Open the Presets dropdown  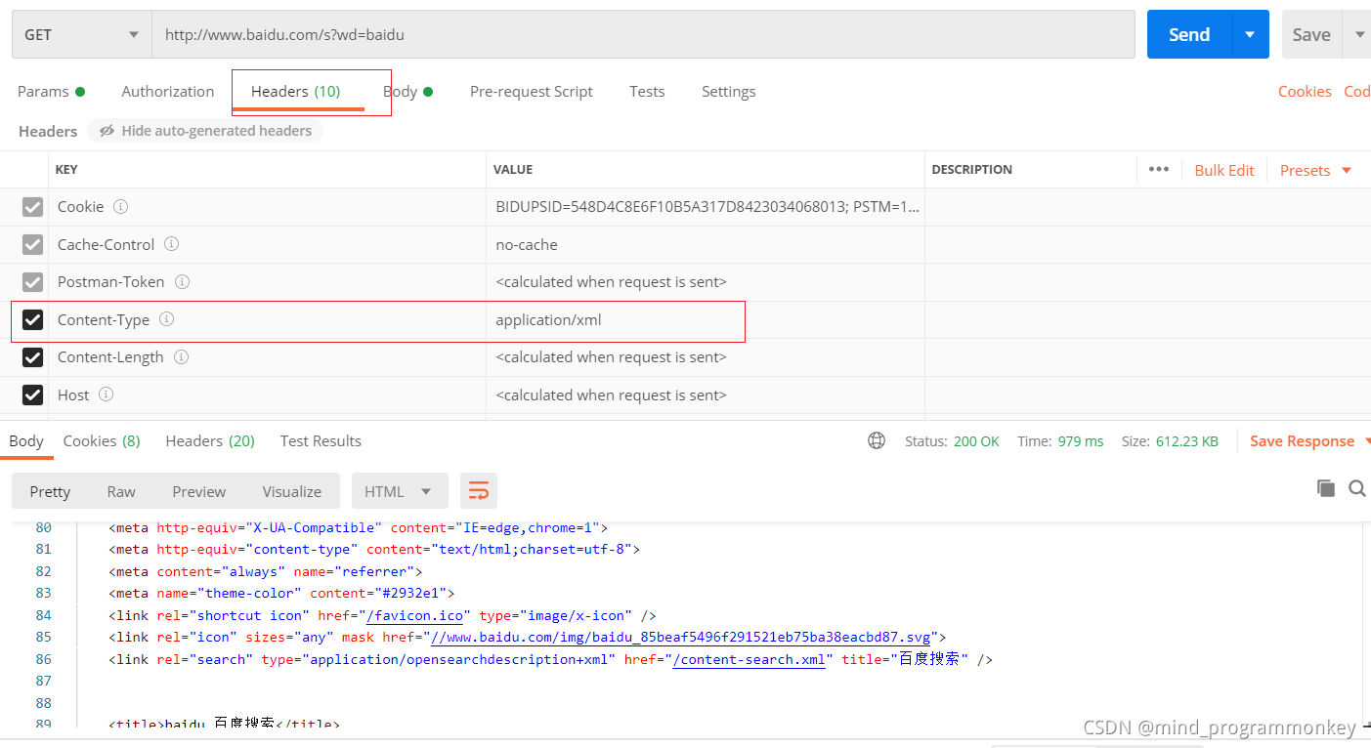point(1315,170)
